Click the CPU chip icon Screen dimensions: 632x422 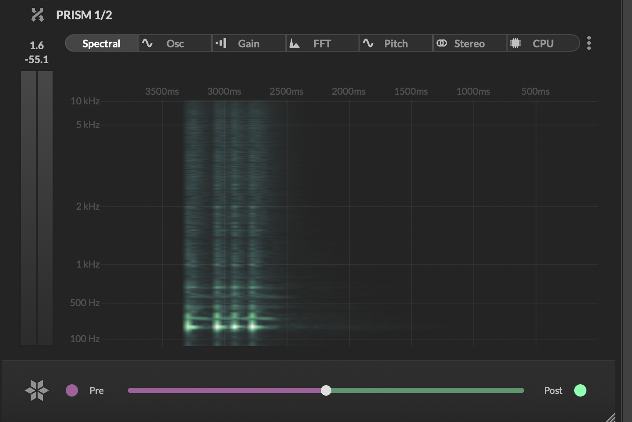[515, 43]
